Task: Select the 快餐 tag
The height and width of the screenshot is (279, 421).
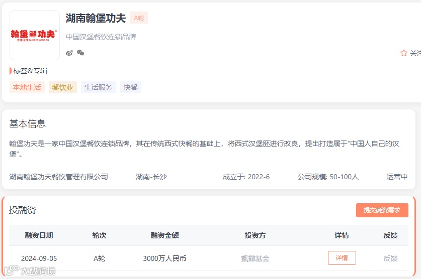Action: 131,87
